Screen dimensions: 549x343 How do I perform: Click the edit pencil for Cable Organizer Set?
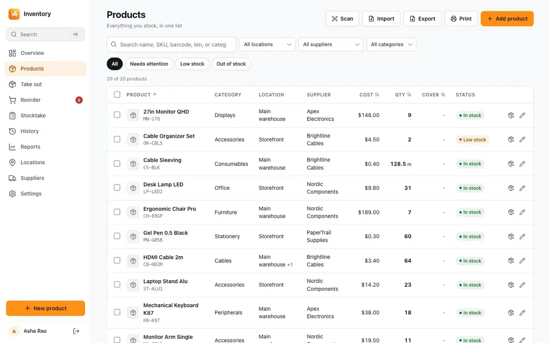(522, 139)
